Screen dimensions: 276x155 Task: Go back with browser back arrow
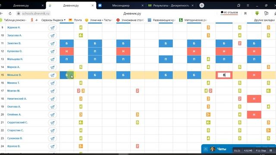click(1, 13)
